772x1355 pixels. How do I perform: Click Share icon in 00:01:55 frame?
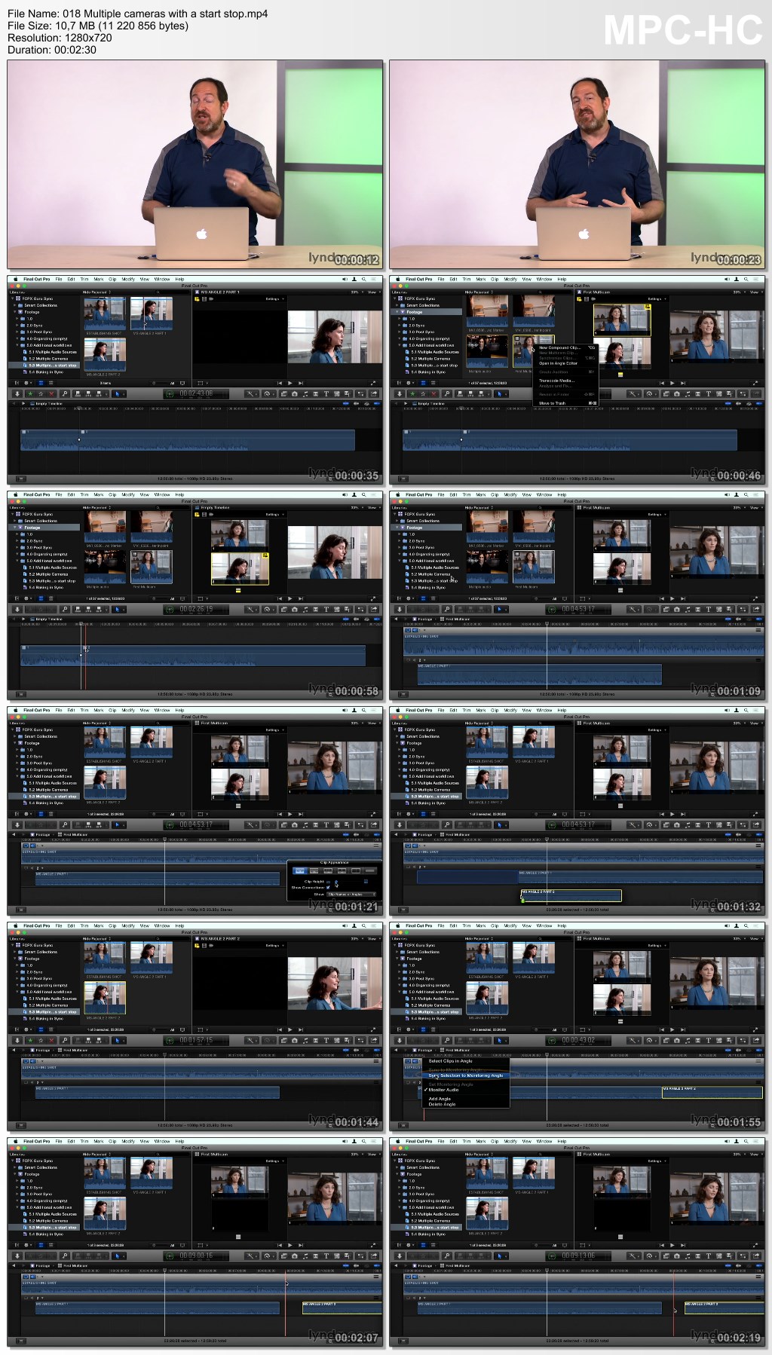[755, 1040]
